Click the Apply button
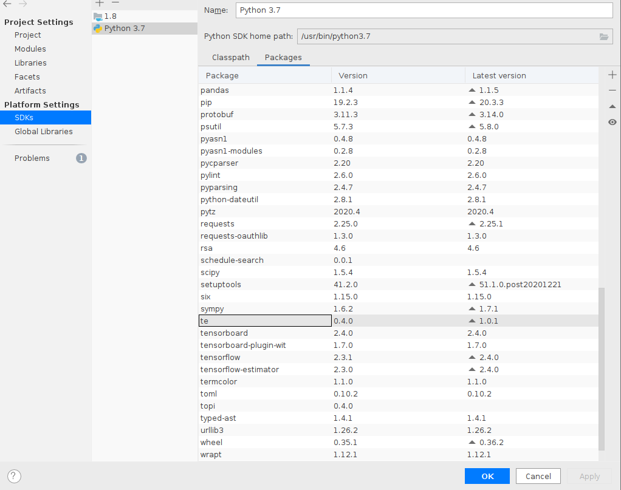This screenshot has width=621, height=490. [x=590, y=476]
